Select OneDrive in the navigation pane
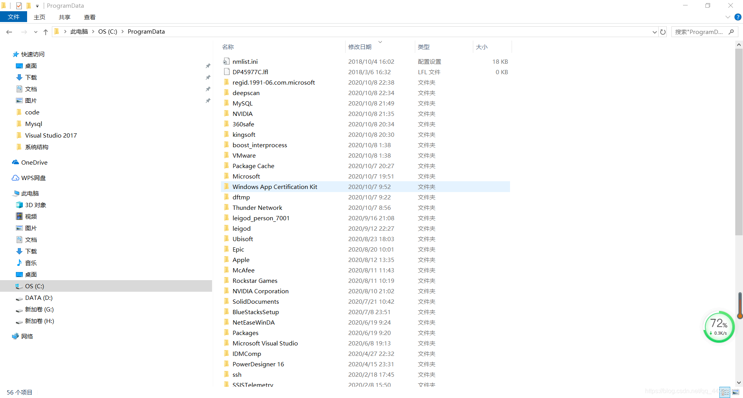The width and height of the screenshot is (743, 398). point(34,163)
